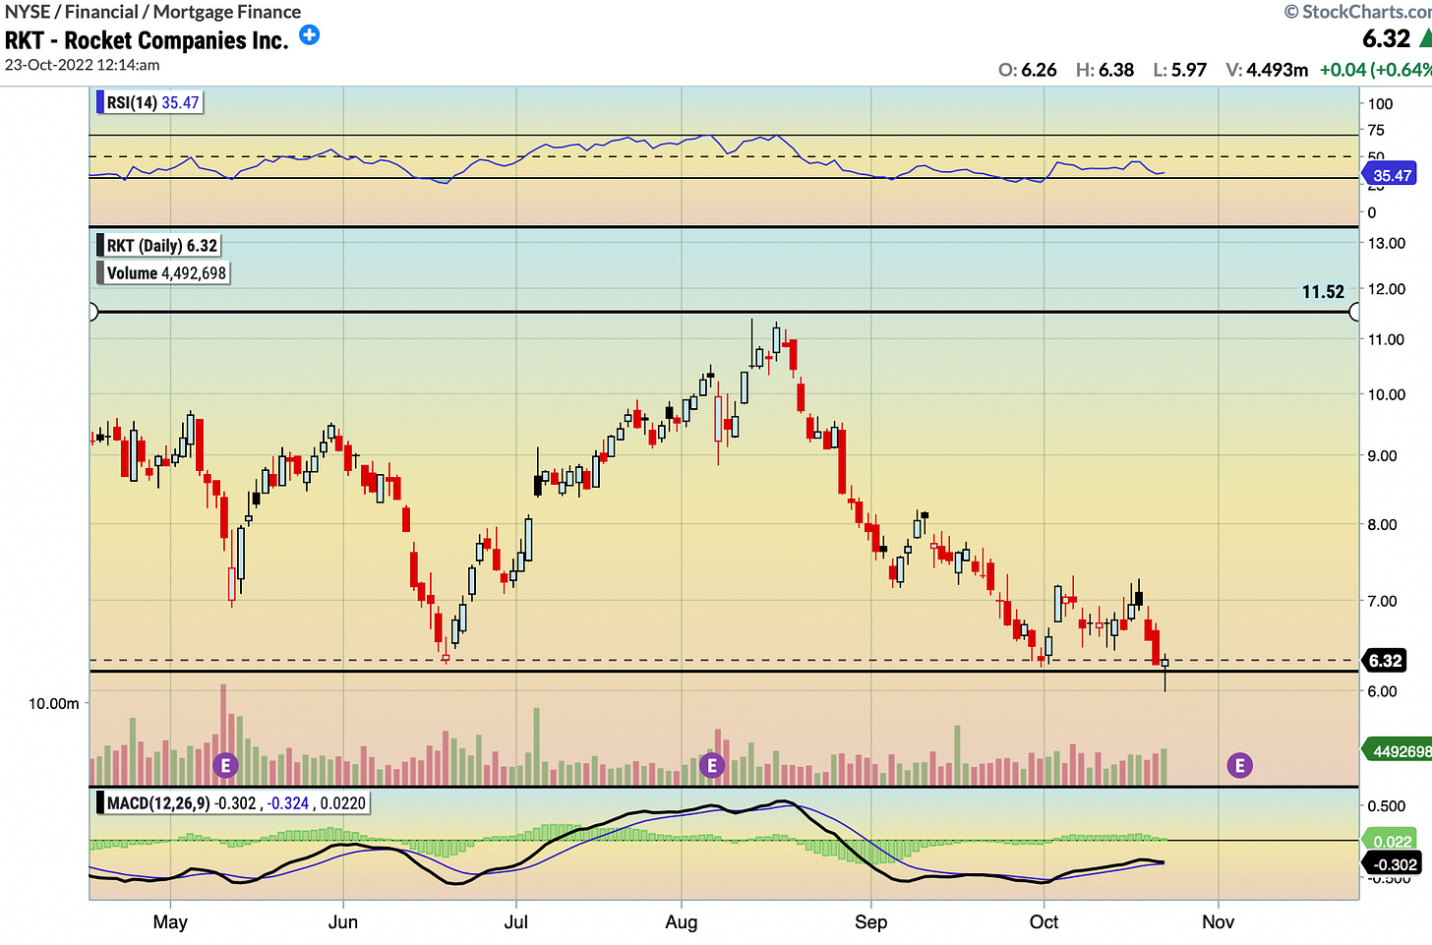Click the L: 5.97 low value

click(1179, 70)
